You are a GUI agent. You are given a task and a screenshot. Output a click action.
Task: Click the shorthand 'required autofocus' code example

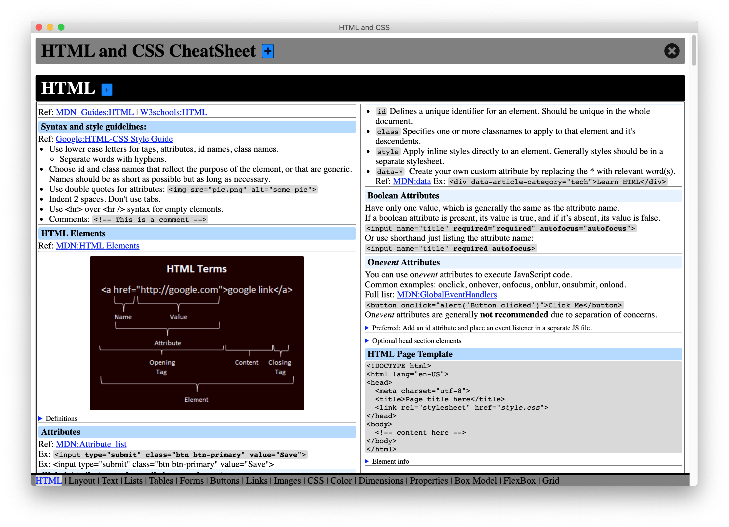pyautogui.click(x=451, y=248)
